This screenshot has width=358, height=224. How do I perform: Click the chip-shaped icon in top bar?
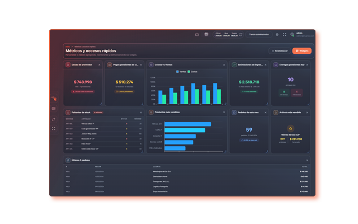[x=206, y=34]
